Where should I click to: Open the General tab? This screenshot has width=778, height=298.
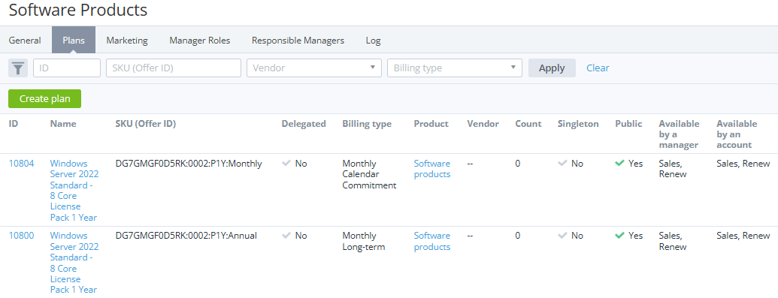(25, 41)
